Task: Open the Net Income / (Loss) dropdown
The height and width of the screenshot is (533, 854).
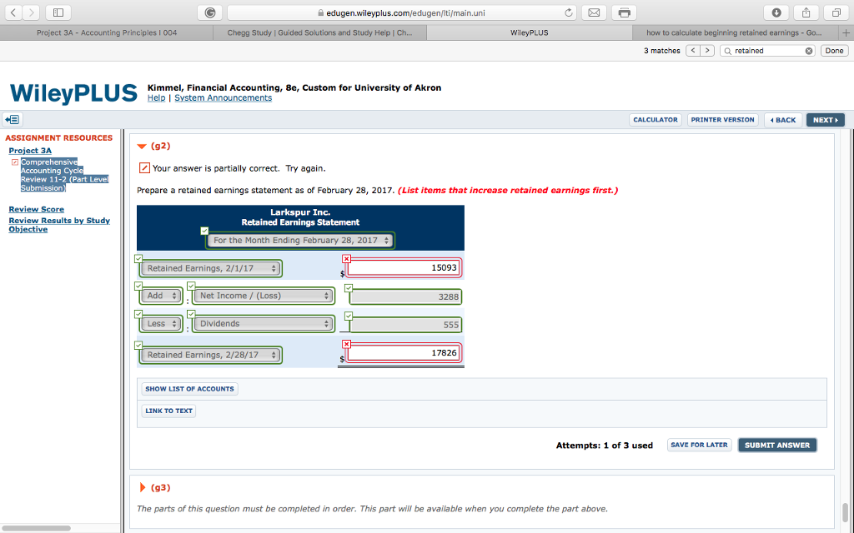Action: (264, 296)
